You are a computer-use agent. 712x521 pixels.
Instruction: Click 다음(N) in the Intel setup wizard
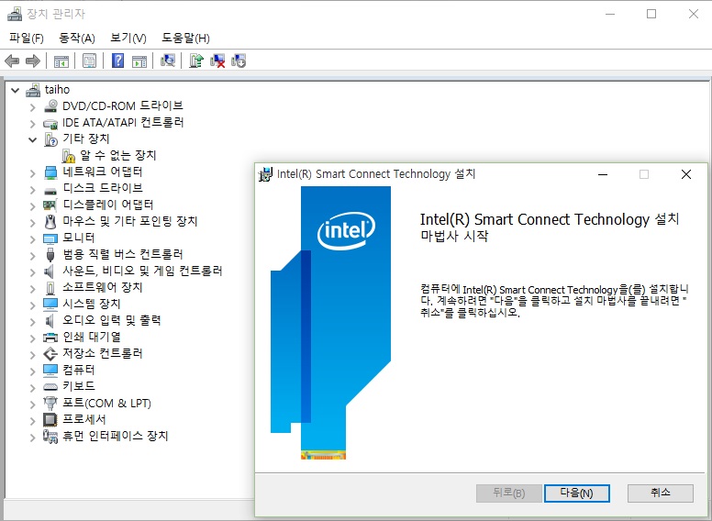[x=577, y=493]
